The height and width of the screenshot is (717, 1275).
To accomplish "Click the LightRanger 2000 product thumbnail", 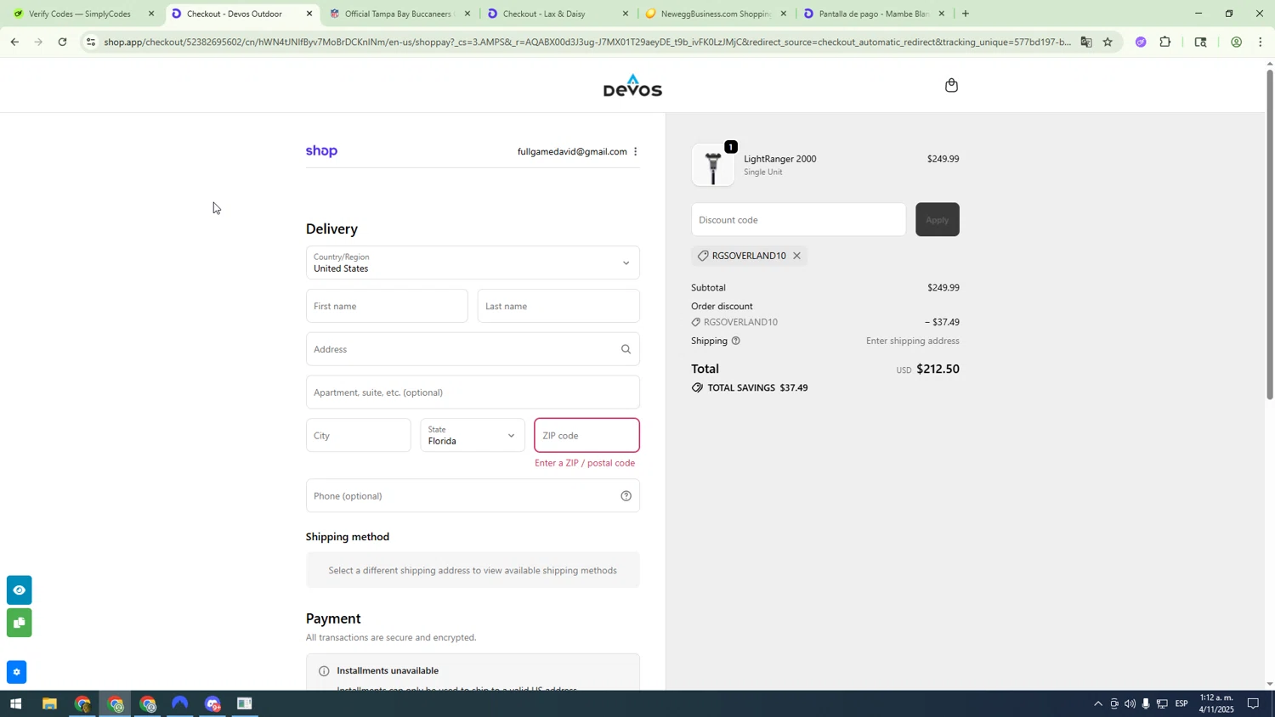I will pos(712,165).
